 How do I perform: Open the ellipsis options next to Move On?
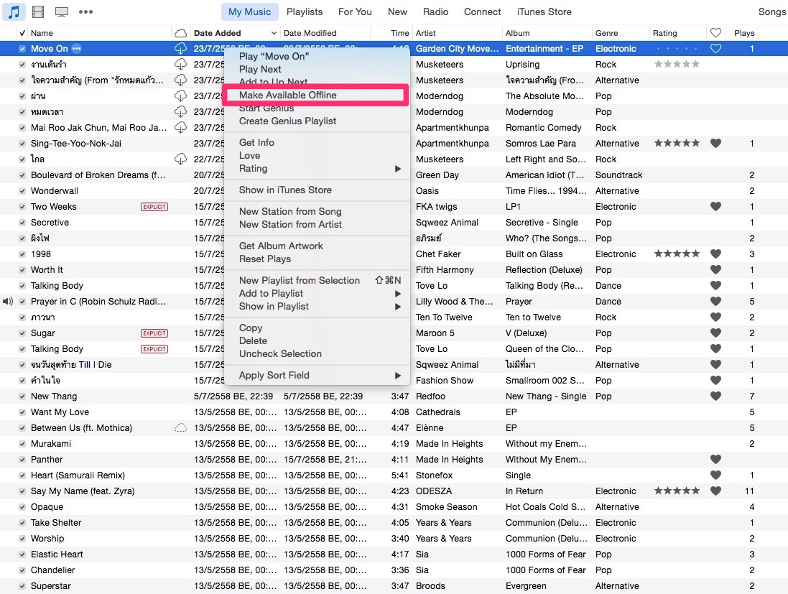pos(76,49)
